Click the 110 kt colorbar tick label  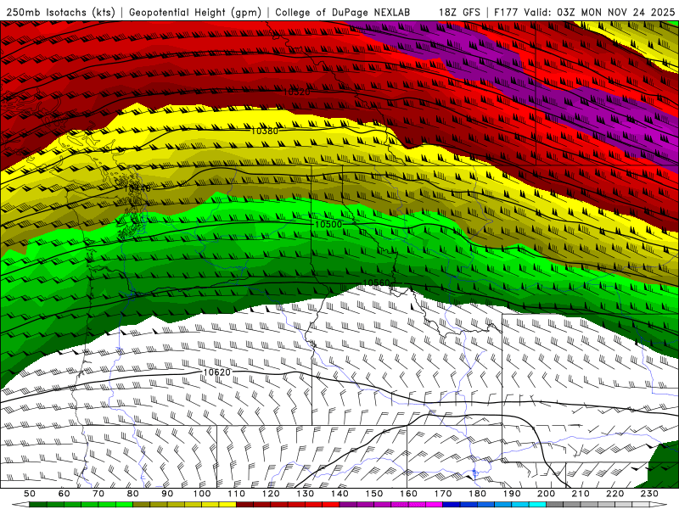(x=236, y=494)
